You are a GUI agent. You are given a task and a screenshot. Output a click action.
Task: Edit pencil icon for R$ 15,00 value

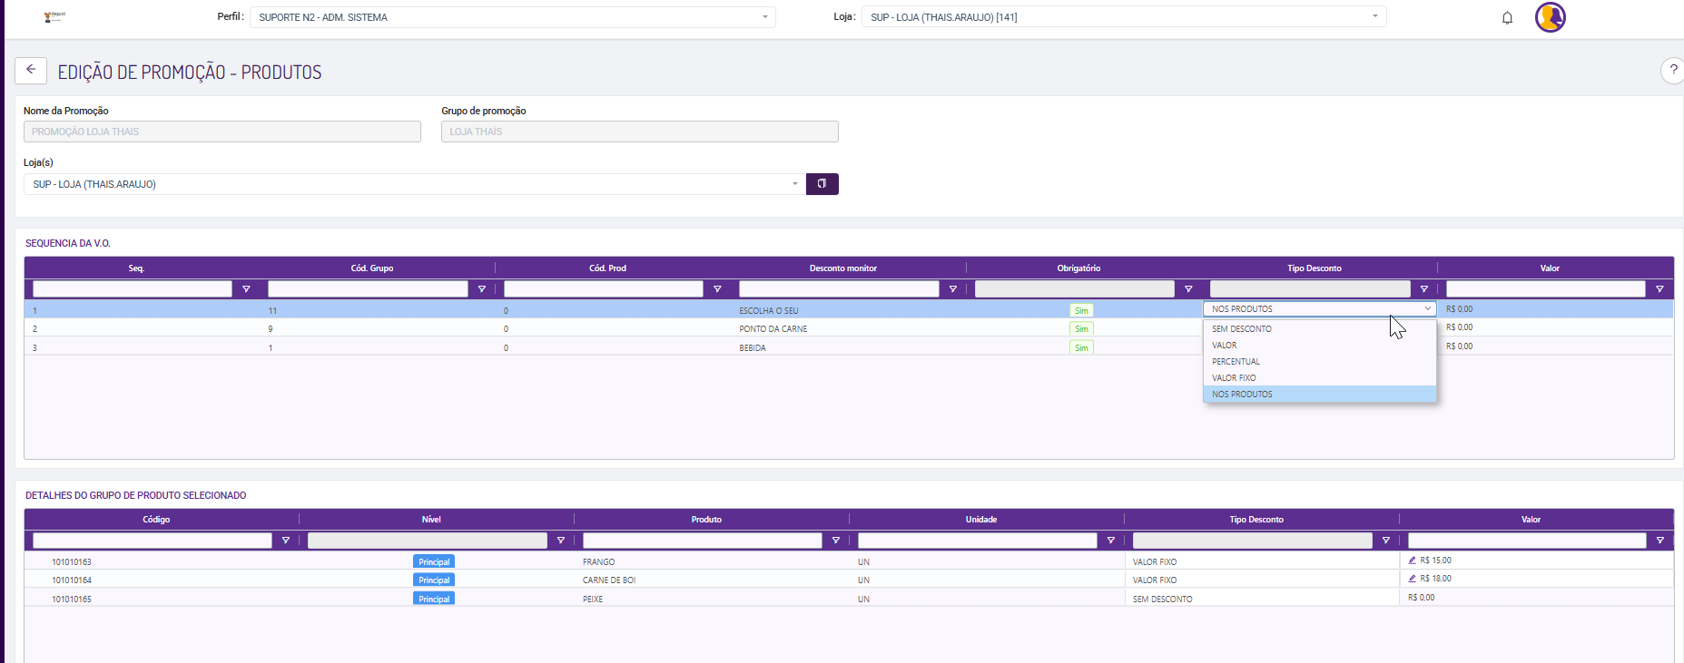(x=1413, y=561)
